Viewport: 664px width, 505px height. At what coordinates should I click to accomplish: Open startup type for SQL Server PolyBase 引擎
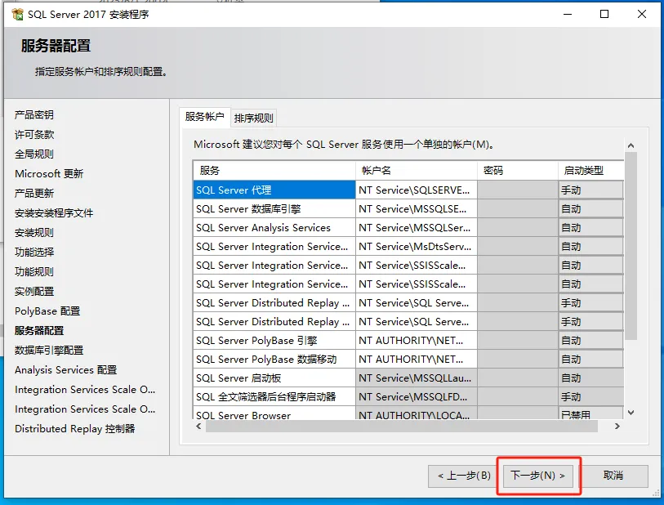tap(590, 340)
